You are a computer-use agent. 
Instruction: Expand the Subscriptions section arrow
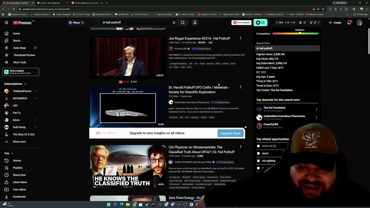(25, 84)
